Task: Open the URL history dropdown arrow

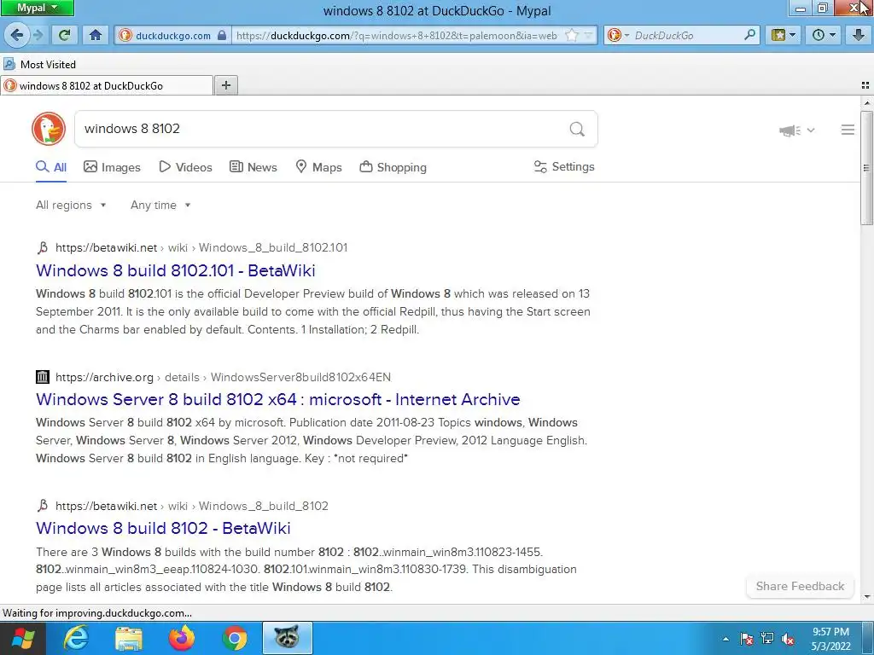Action: tap(588, 36)
